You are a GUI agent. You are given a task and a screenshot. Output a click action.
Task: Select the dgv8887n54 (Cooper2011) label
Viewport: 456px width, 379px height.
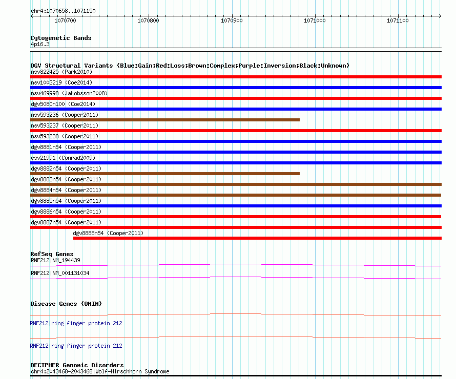point(66,222)
